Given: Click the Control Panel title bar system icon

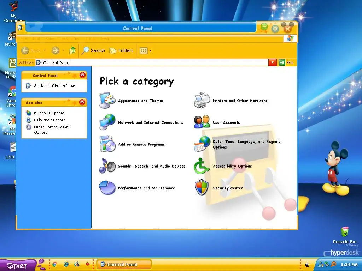Looking at the screenshot, I should (21, 28).
